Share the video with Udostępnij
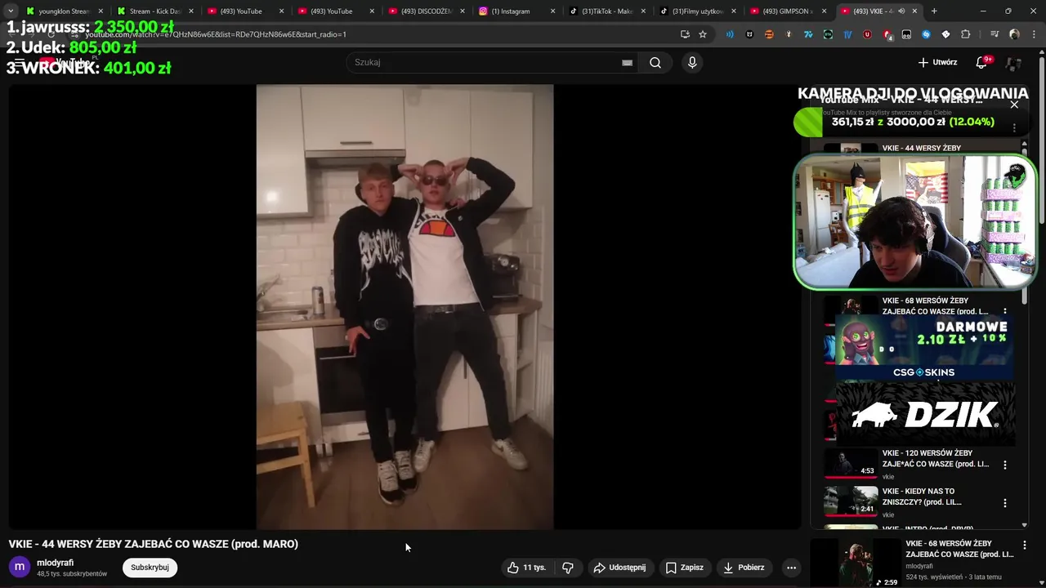Viewport: 1046px width, 588px height. click(619, 568)
